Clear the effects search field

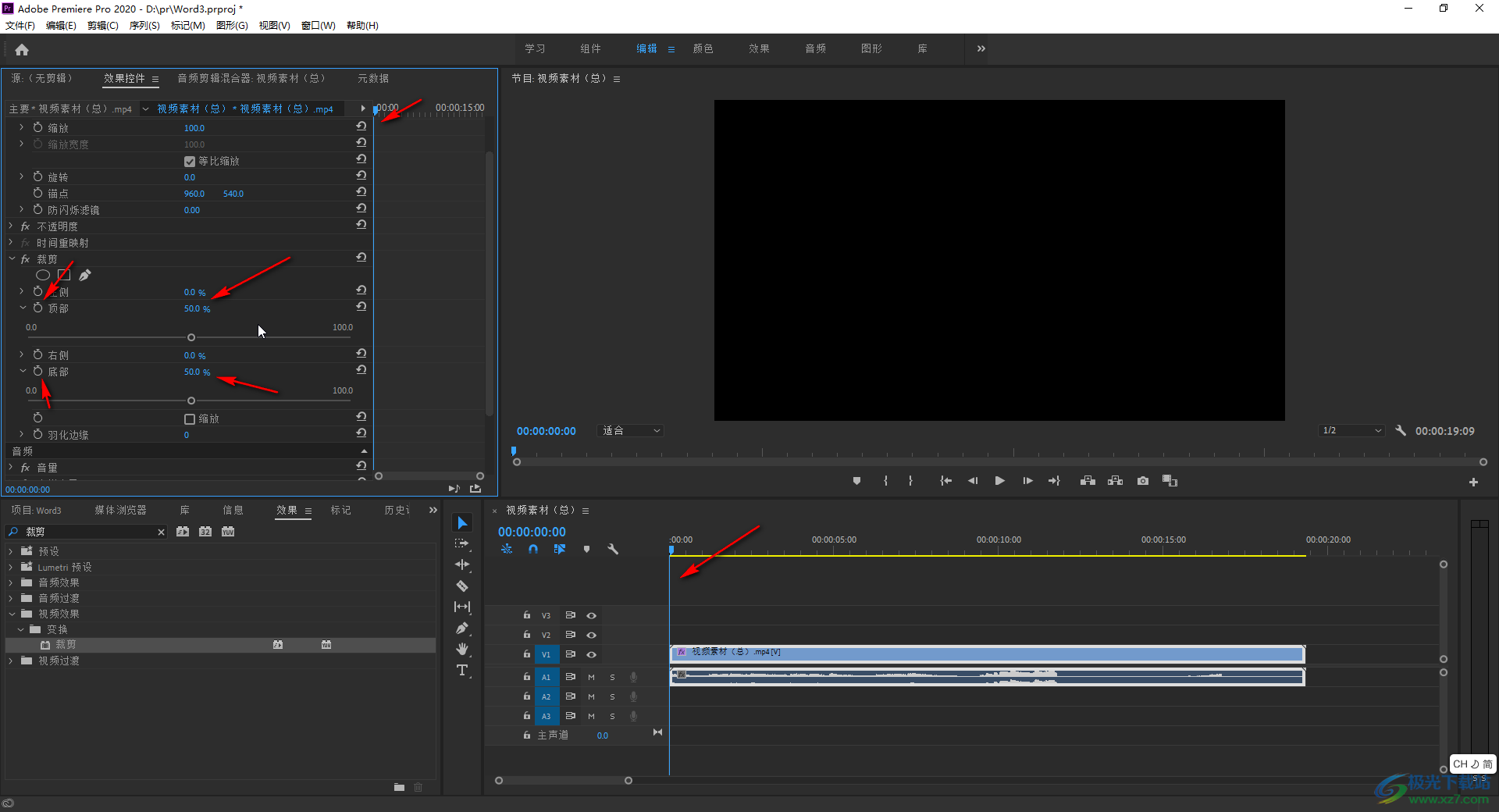(x=162, y=532)
